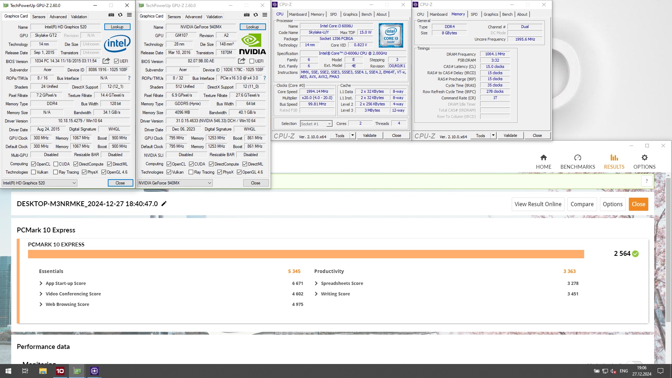Click the NVIDIA logo in GPU-Z
The height and width of the screenshot is (378, 672).
click(252, 44)
